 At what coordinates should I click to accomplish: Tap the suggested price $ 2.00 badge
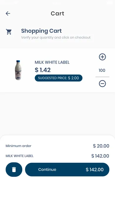pyautogui.click(x=59, y=78)
